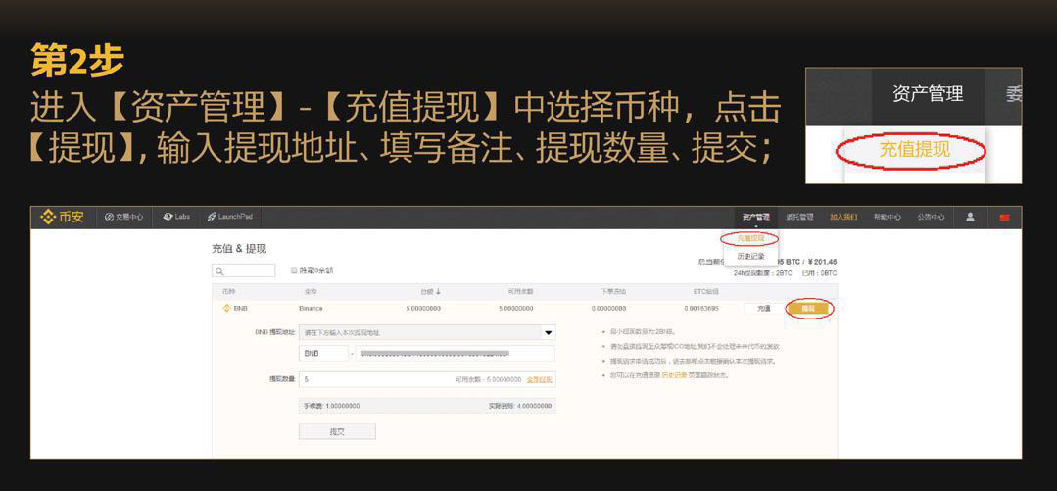Click the BNB address label field

pos(323,354)
